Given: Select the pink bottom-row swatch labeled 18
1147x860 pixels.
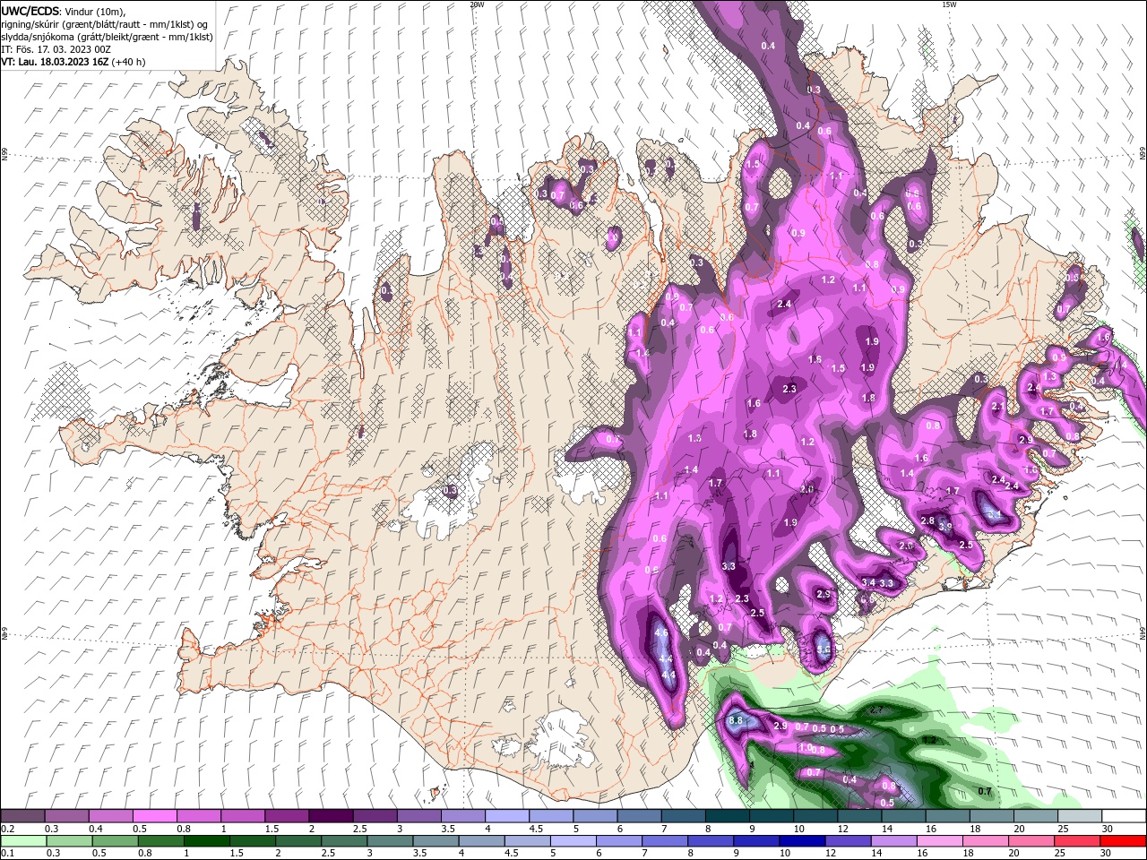Looking at the screenshot, I should 986,840.
